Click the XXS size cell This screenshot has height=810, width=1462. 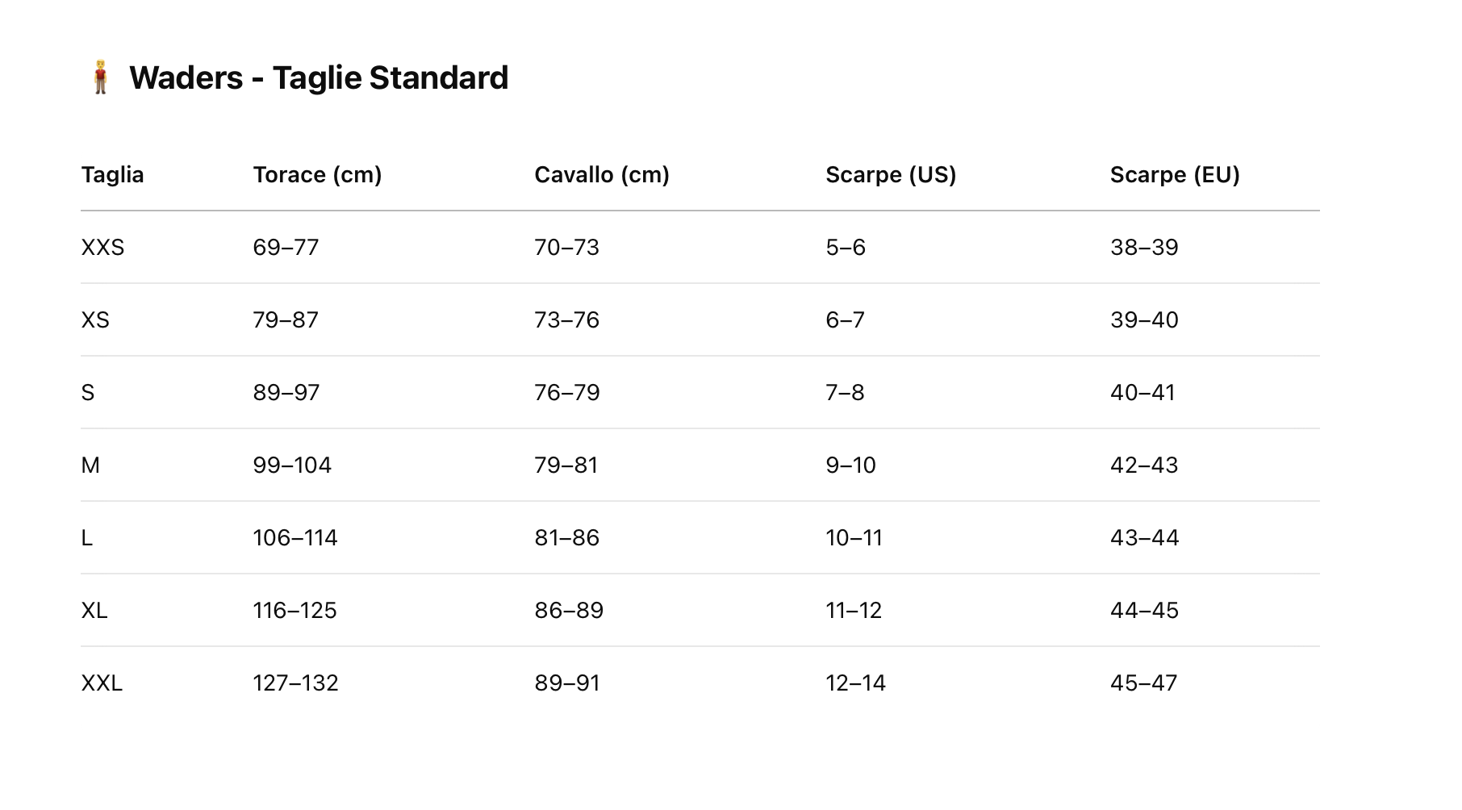[x=103, y=248]
